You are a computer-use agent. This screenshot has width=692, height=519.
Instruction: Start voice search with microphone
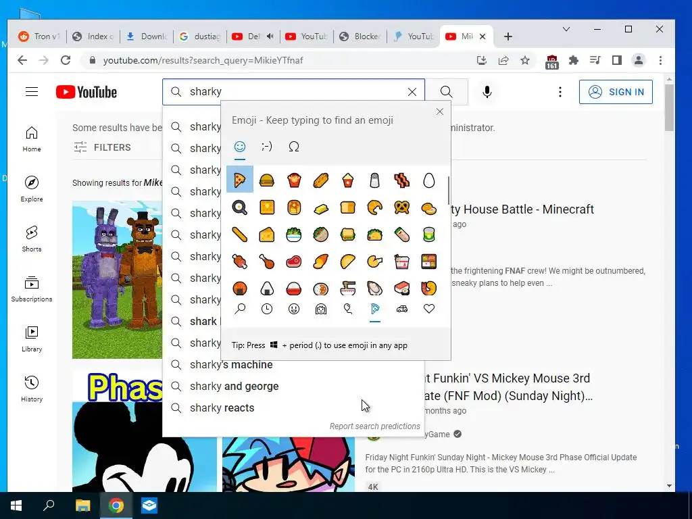[x=487, y=92]
